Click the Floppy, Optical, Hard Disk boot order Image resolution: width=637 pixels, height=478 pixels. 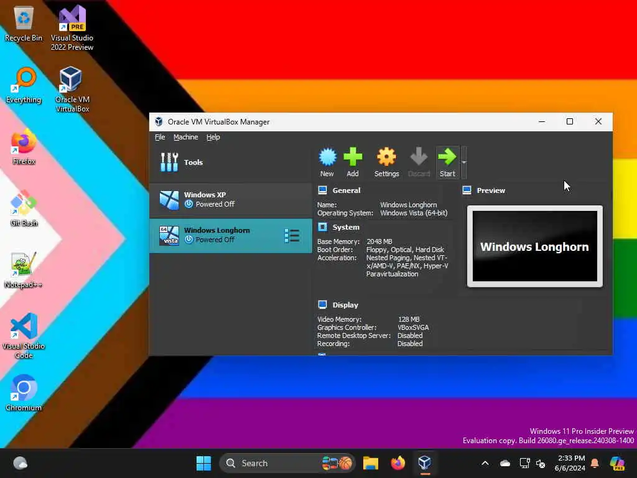[405, 250]
